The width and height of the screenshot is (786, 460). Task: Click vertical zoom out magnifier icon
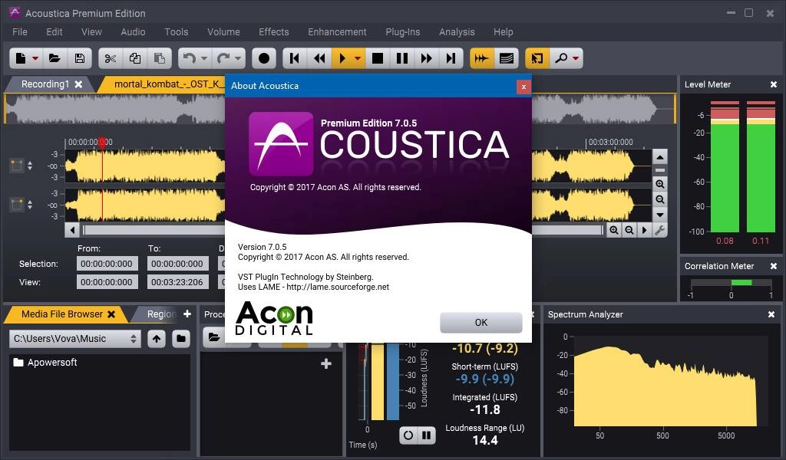[659, 199]
